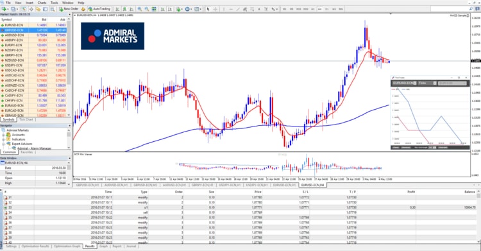
Task: Open the Journal tester tab
Action: [x=131, y=247]
